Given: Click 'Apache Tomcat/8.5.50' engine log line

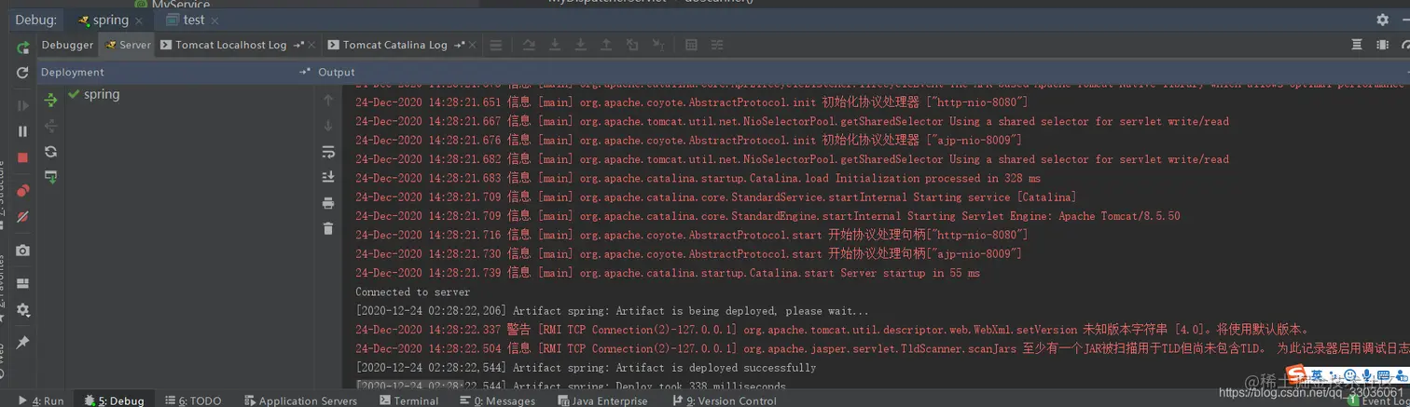Looking at the screenshot, I should pyautogui.click(x=767, y=216).
